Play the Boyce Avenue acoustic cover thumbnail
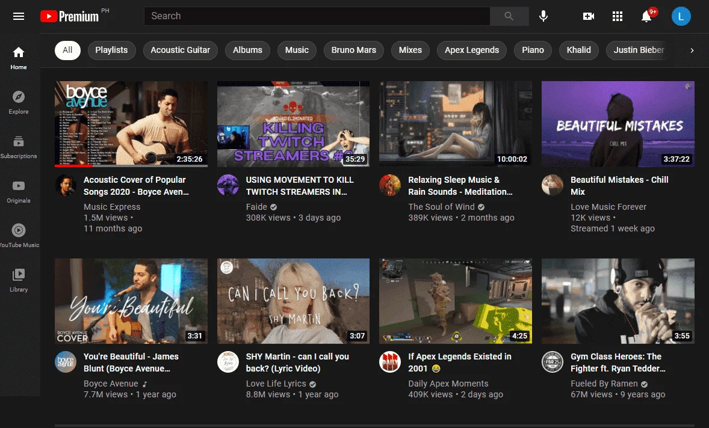This screenshot has height=428, width=709. 131,124
